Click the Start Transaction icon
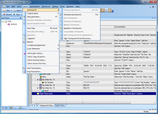This screenshot has width=158, height=114. (x=24, y=68)
